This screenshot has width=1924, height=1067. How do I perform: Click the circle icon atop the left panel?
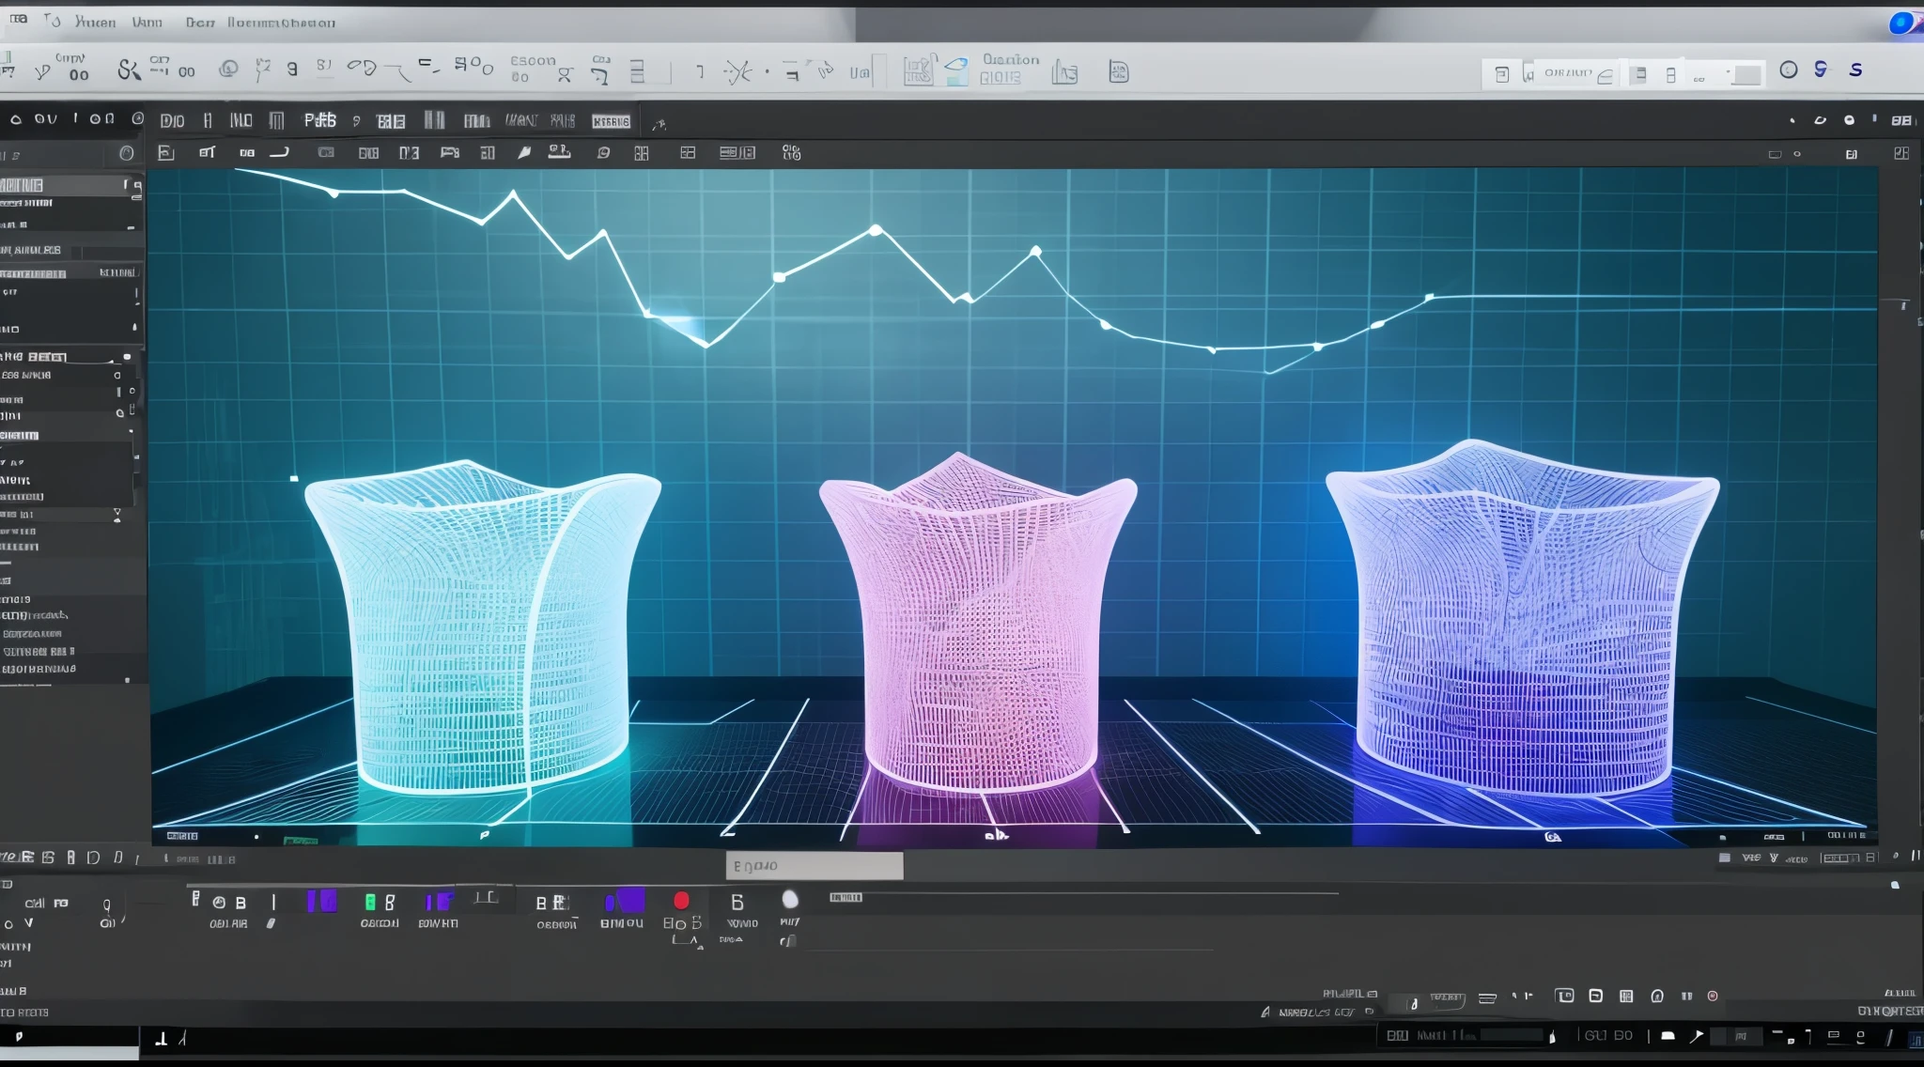[x=127, y=153]
